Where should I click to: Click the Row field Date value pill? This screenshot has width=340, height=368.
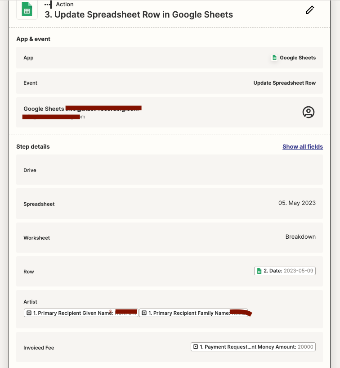pos(285,271)
